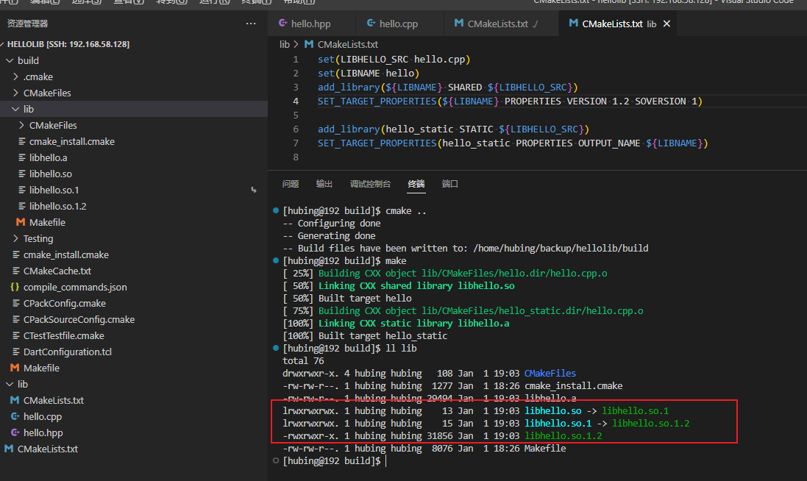Open hello.cpp in the explorer tree
The height and width of the screenshot is (481, 807).
coord(42,417)
